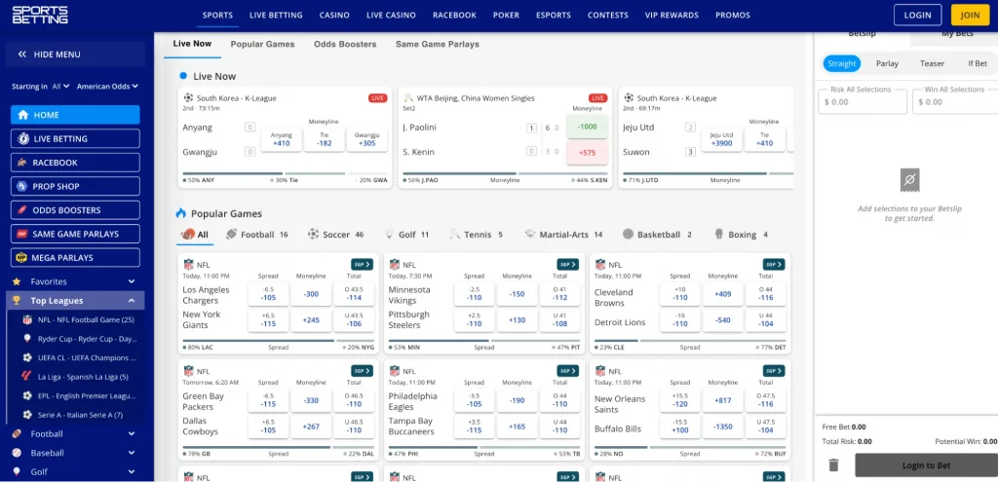The width and height of the screenshot is (998, 482).
Task: Click the Paolini vs Kenin moneyline percentage bar
Action: coord(505,174)
